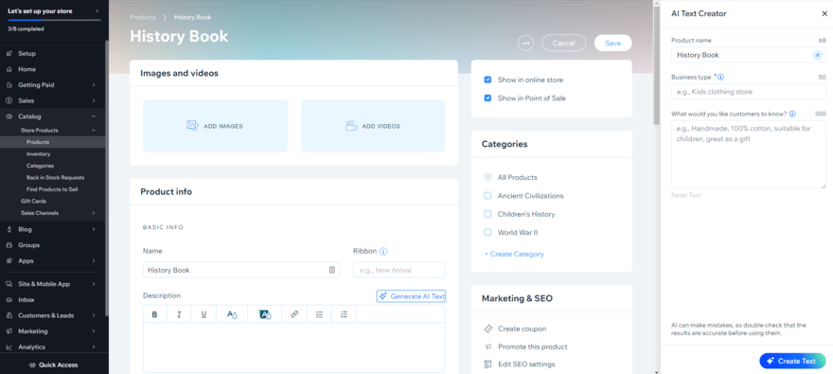Uncheck Show in online store

(487, 80)
